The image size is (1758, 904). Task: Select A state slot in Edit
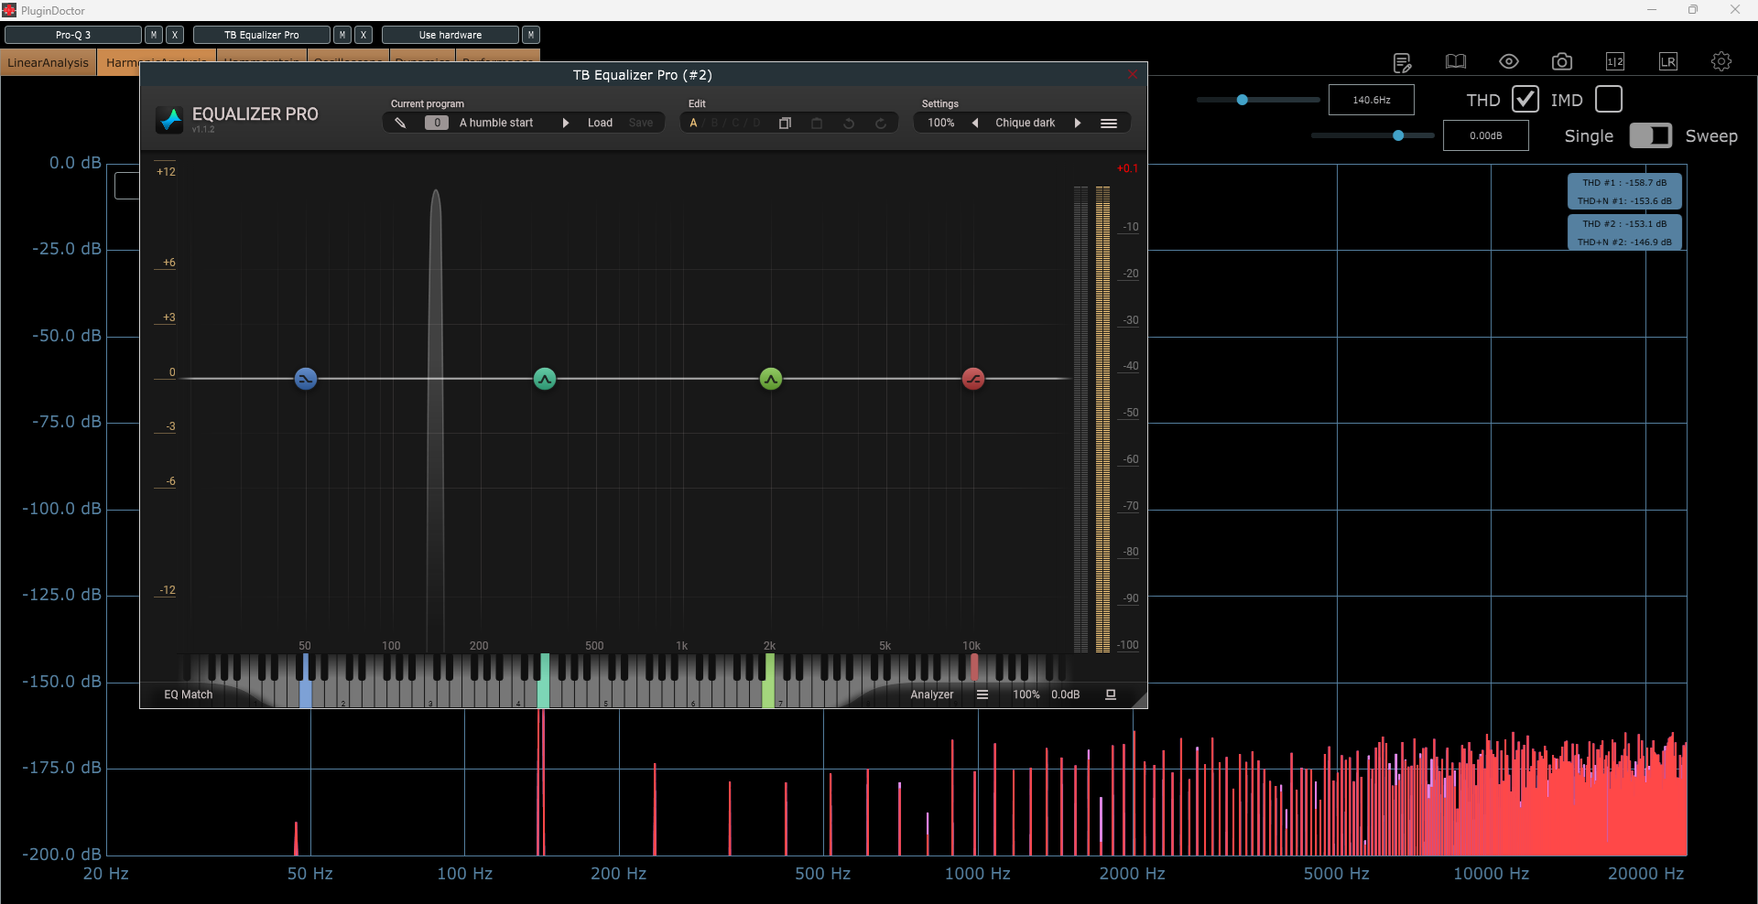(x=693, y=123)
